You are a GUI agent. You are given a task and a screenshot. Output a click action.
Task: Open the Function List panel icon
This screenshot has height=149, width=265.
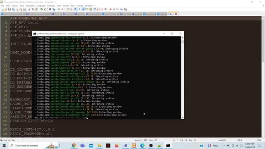pos(98,9)
